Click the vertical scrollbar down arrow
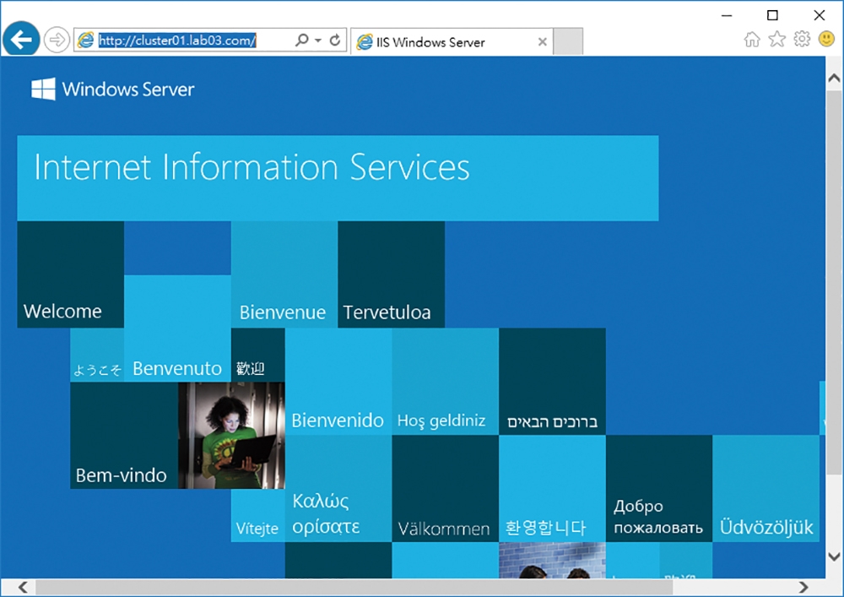 tap(835, 557)
